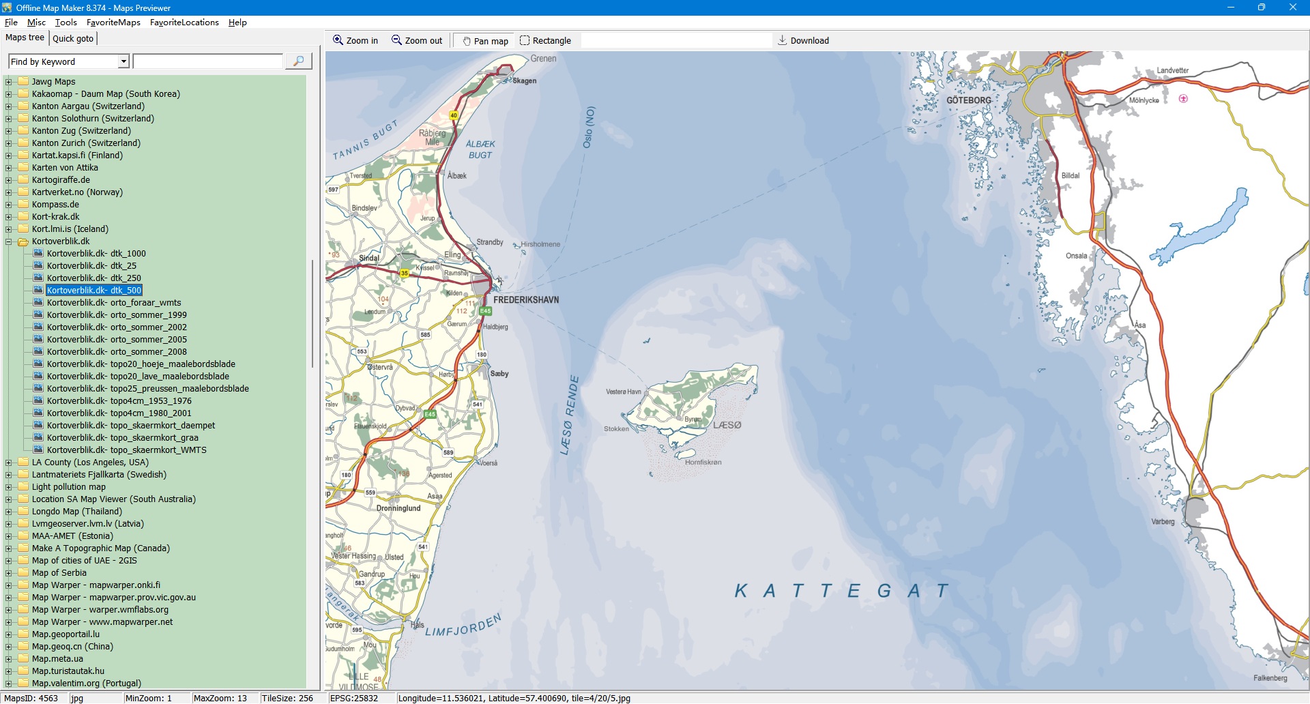
Task: Open the Tools menu
Action: click(x=66, y=23)
